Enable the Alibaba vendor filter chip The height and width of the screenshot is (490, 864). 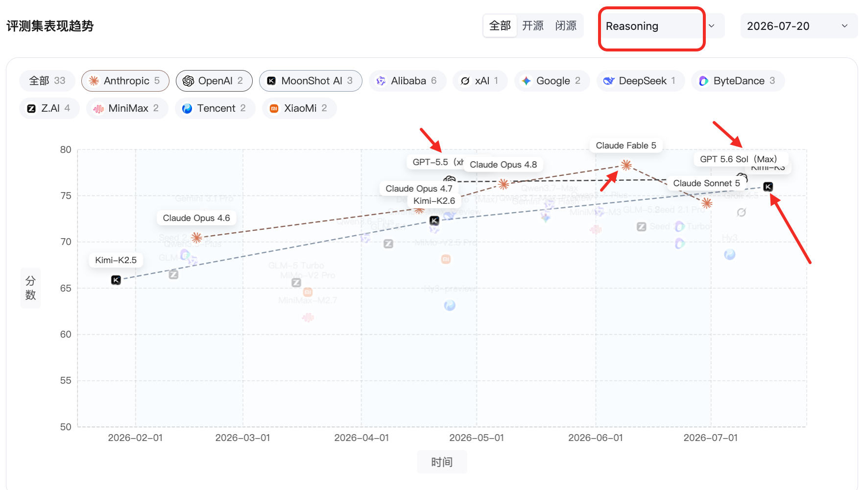(408, 81)
